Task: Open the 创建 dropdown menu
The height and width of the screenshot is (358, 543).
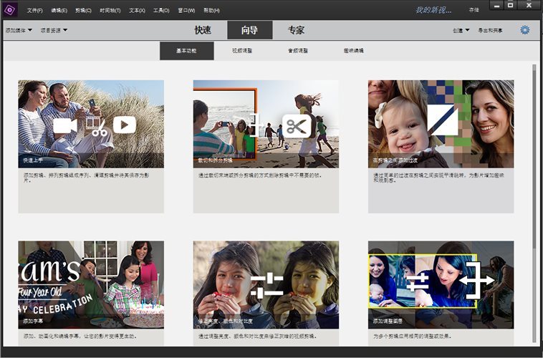Action: (461, 30)
